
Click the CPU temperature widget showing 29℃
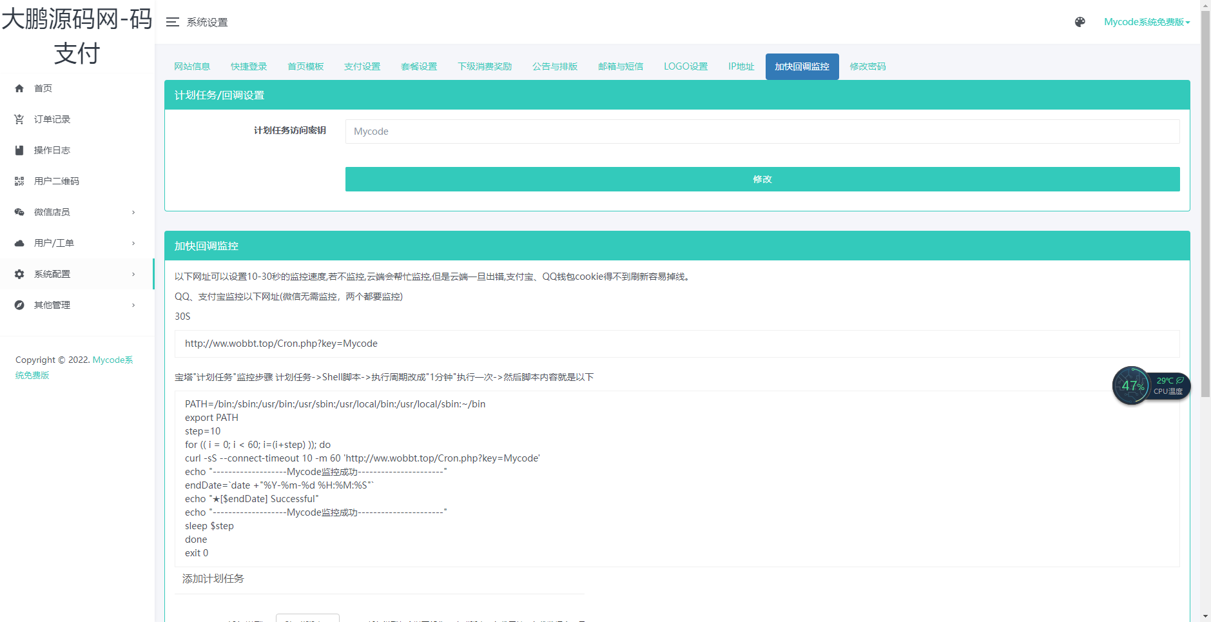[1168, 385]
